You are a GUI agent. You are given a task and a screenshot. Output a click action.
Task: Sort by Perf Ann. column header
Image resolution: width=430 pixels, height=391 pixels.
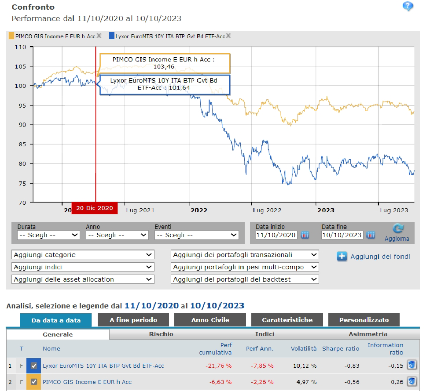pyautogui.click(x=260, y=348)
